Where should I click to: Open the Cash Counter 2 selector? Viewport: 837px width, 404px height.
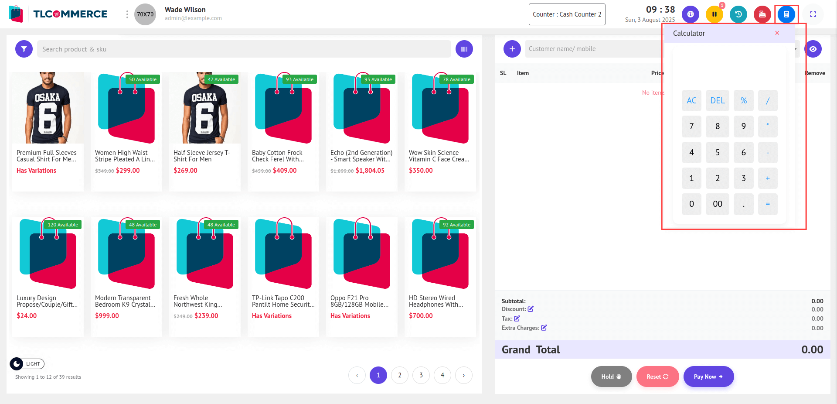pos(566,14)
